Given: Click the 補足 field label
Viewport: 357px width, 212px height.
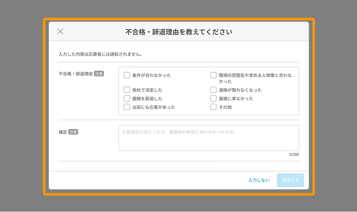Looking at the screenshot, I should click(x=63, y=132).
